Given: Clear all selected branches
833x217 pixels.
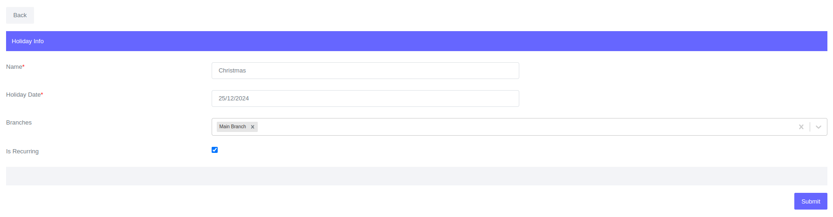Looking at the screenshot, I should 801,127.
